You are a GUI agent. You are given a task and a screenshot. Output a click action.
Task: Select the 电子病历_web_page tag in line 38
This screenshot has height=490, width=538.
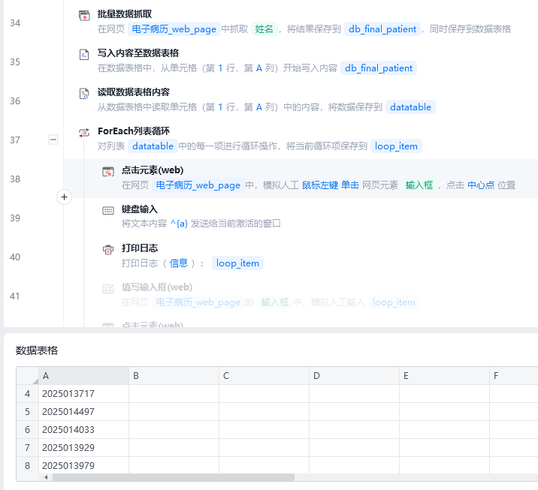click(198, 185)
